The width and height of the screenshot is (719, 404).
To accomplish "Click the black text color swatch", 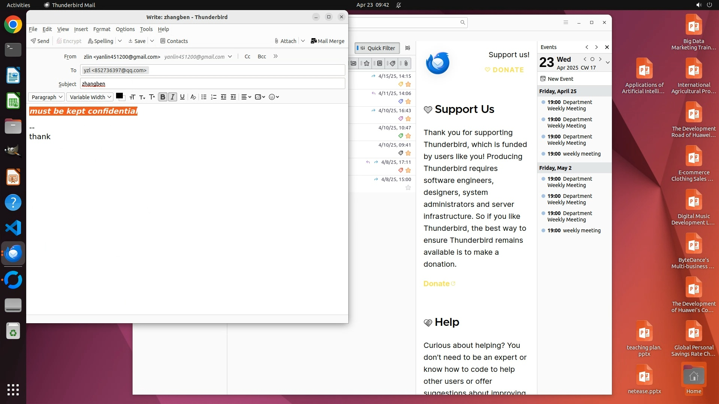I will click(119, 96).
